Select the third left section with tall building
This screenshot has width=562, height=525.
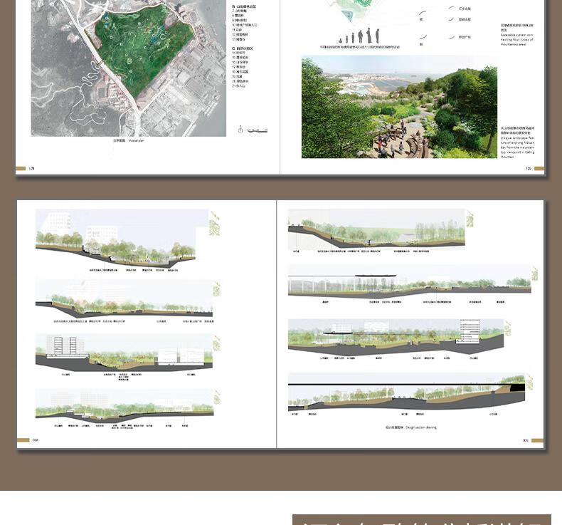click(x=124, y=353)
